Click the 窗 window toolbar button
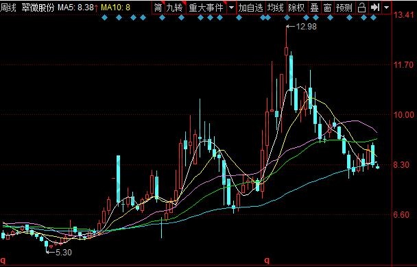 [x=327, y=8]
